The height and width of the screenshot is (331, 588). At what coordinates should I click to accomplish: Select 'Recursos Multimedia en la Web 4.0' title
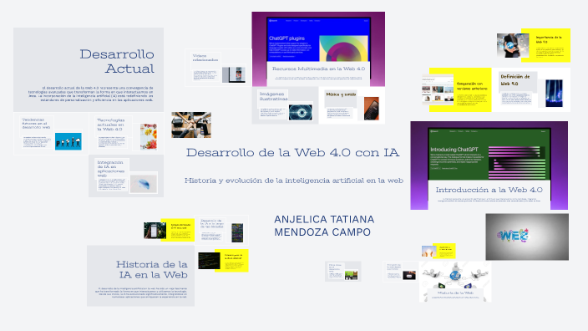pyautogui.click(x=318, y=69)
